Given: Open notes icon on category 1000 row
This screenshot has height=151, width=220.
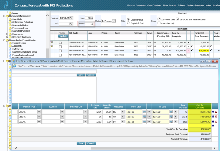Looking at the screenshot, I should [x=52, y=42].
